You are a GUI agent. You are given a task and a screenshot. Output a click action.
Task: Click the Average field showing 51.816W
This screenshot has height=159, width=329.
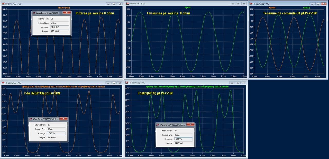coord(59,27)
